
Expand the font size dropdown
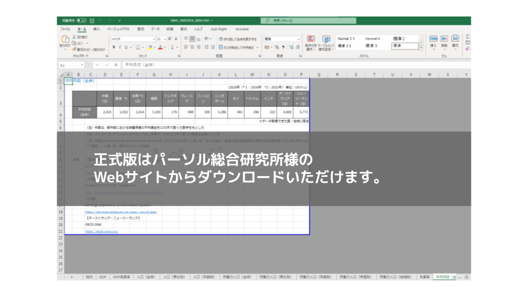164,39
